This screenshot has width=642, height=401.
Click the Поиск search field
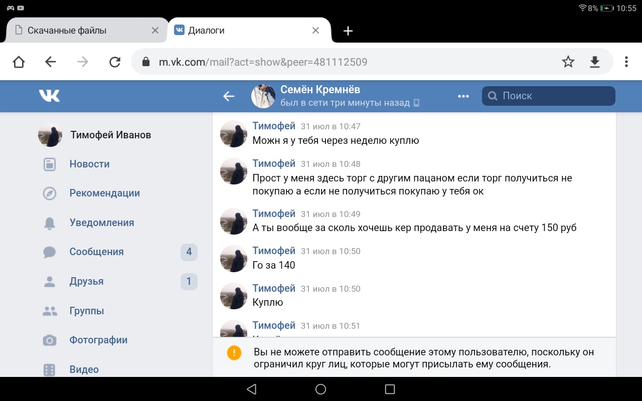click(x=549, y=96)
